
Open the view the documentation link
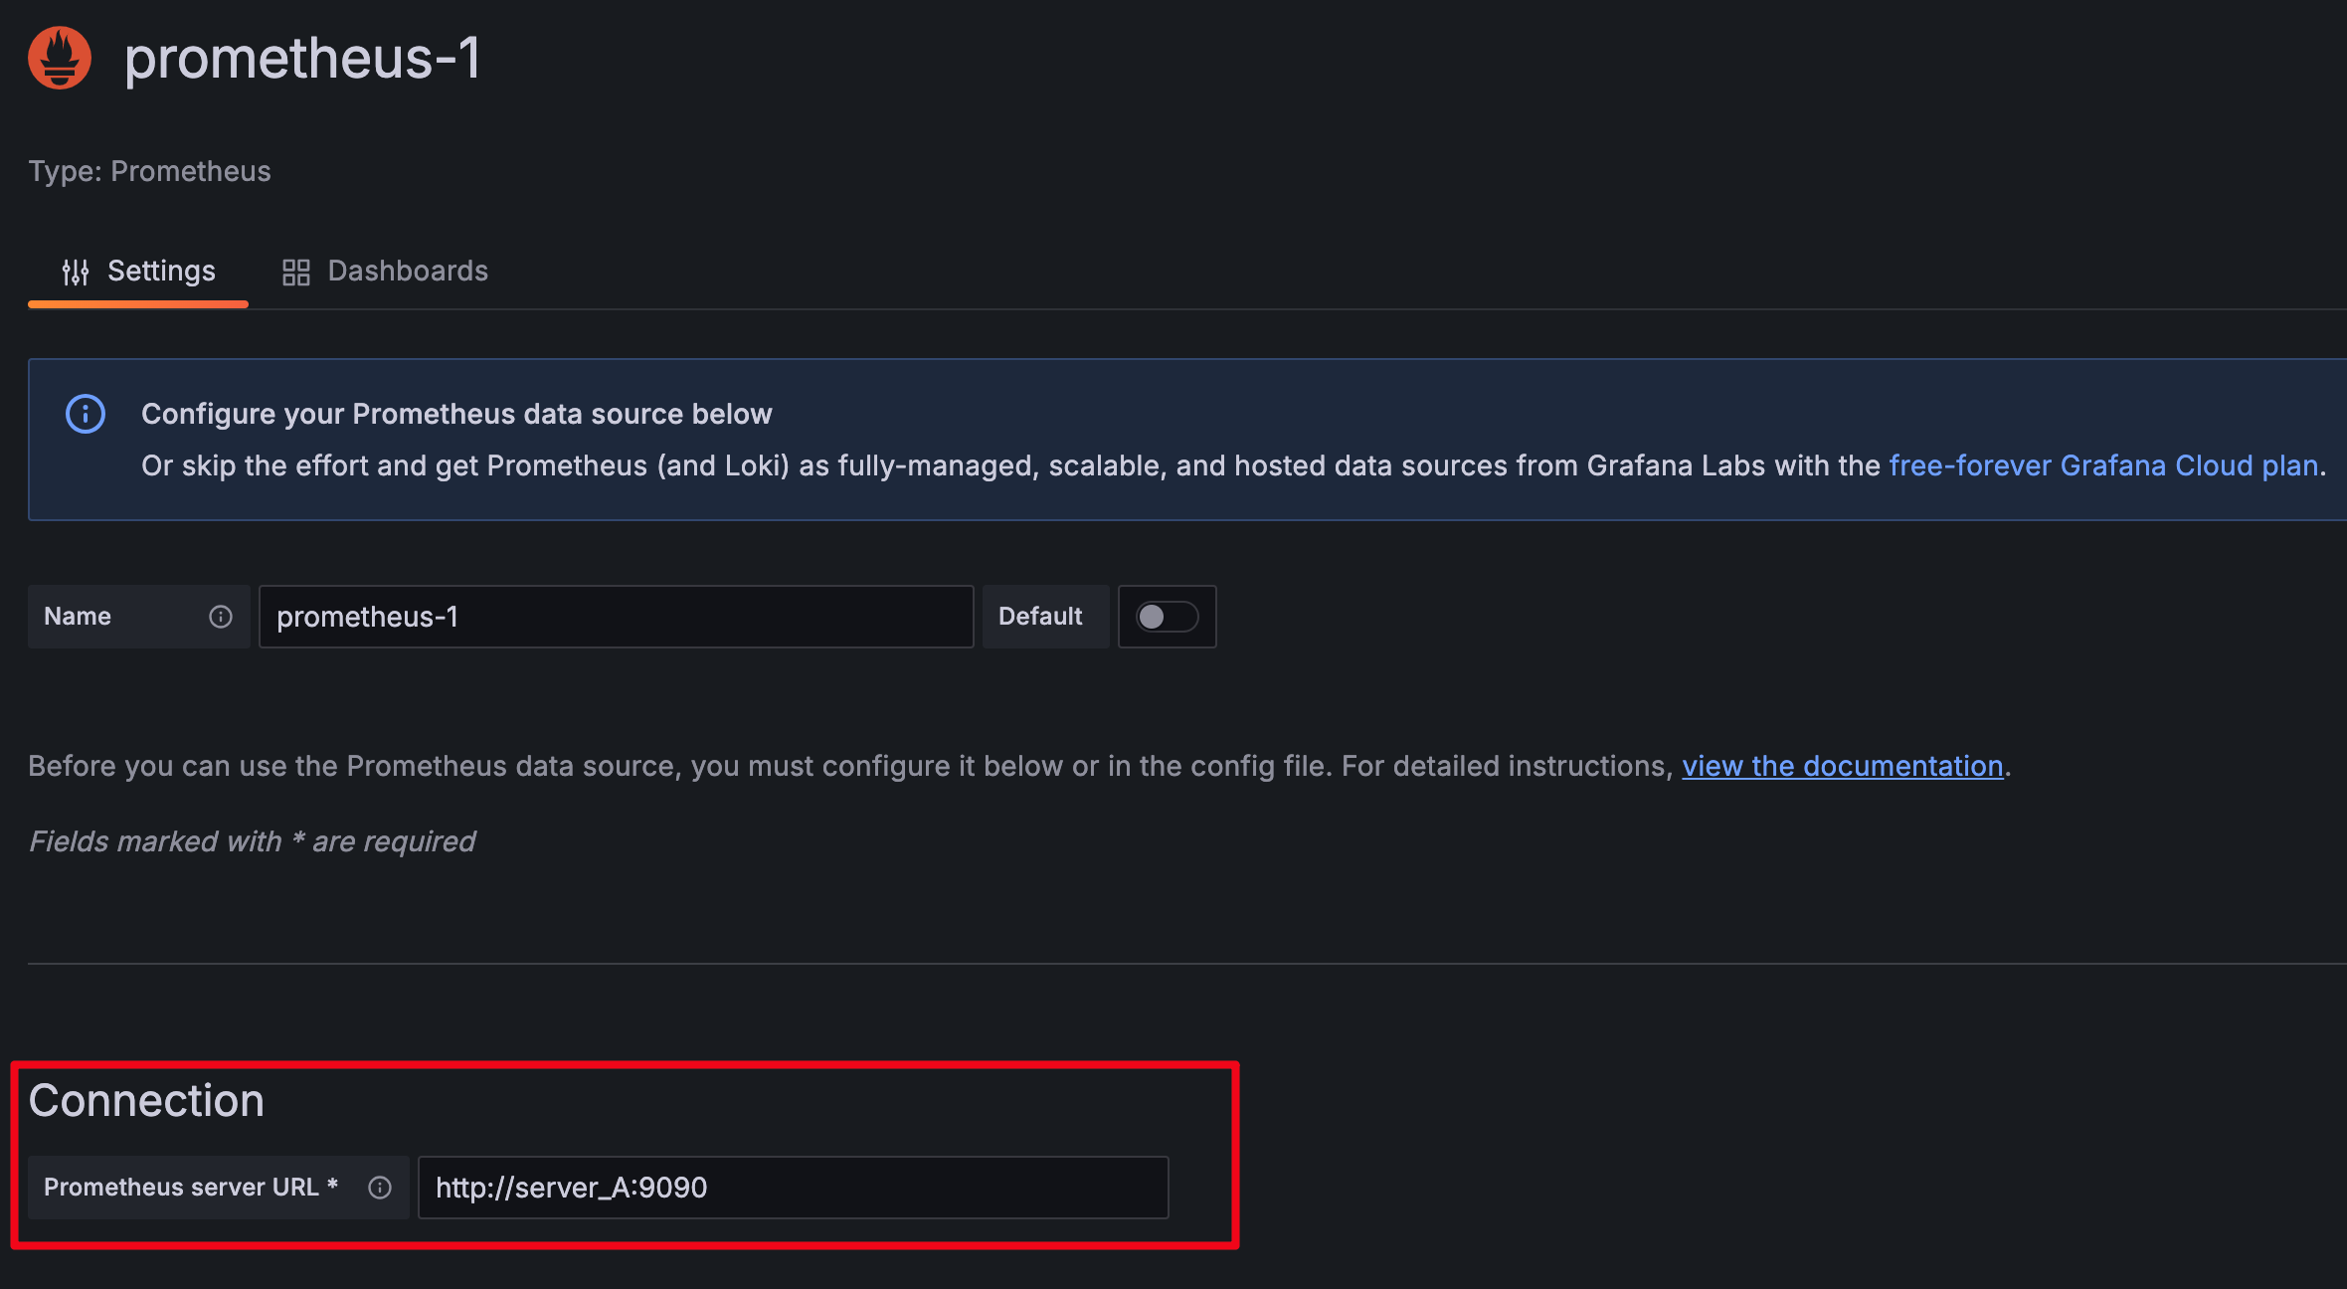click(1842, 766)
